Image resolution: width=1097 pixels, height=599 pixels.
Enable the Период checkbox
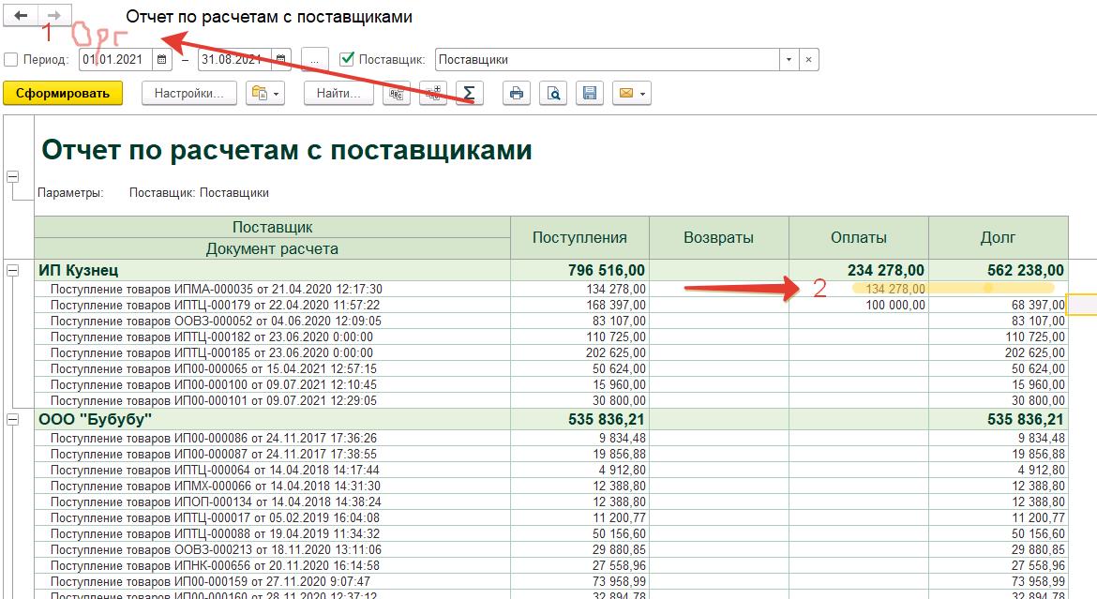click(11, 59)
